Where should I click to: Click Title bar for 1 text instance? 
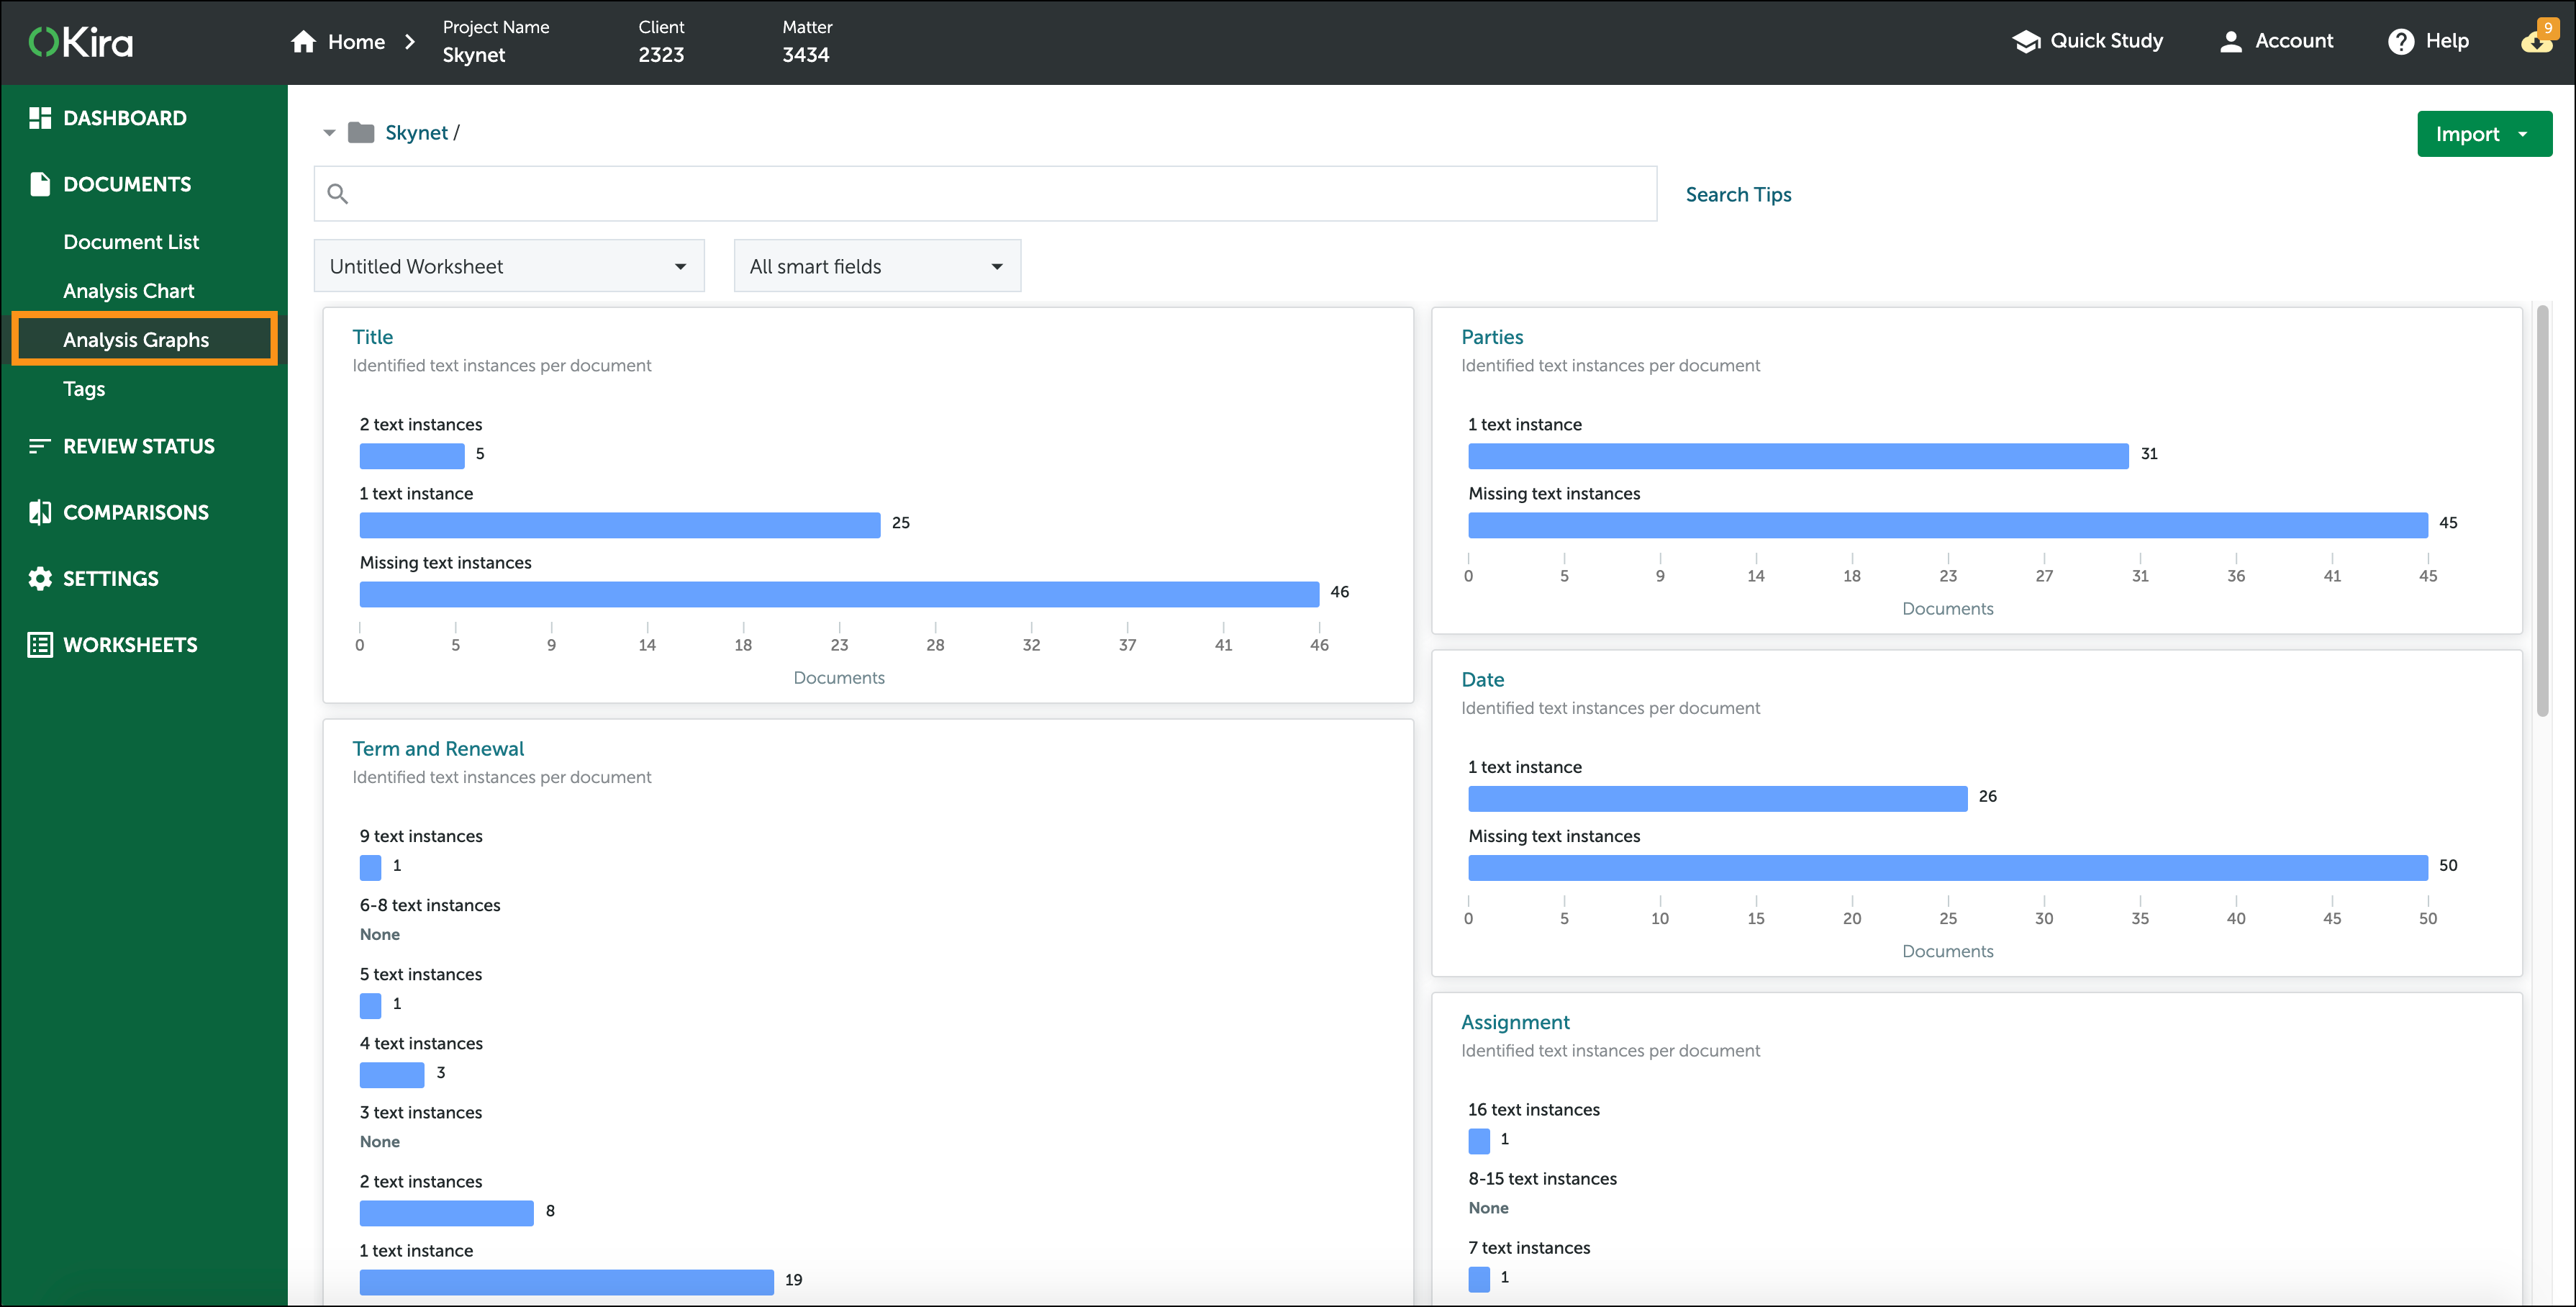coord(620,525)
